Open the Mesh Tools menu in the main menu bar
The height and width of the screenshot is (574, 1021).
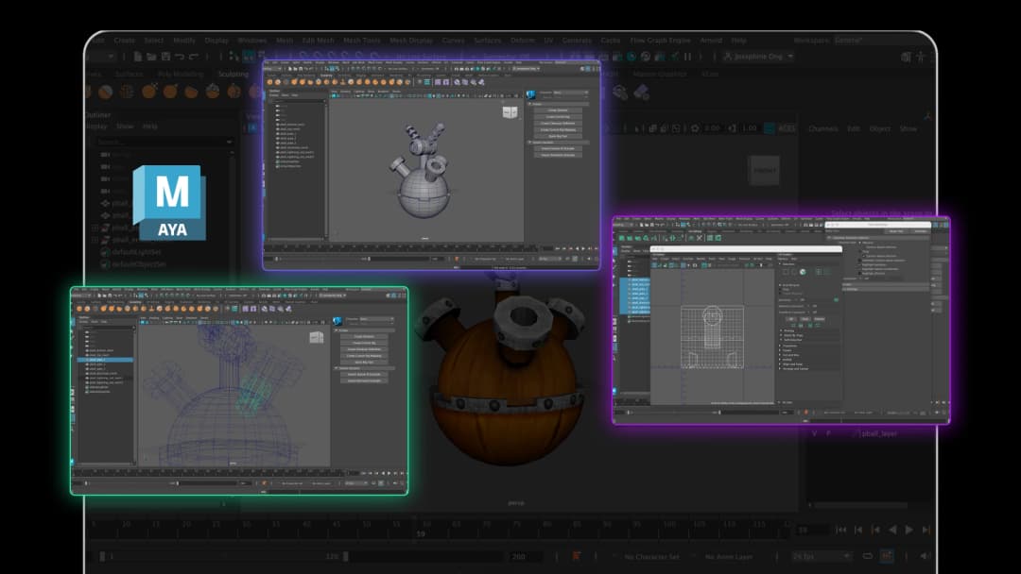point(362,41)
